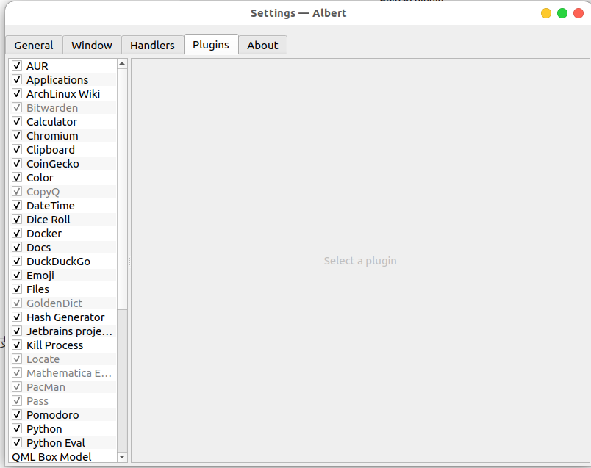Screen dimensions: 591x468
Task: Click the plugin list scroll-down arrow
Action: point(122,457)
